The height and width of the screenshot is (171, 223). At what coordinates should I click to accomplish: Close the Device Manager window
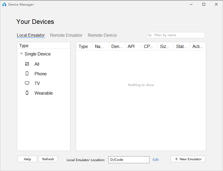point(216,4)
